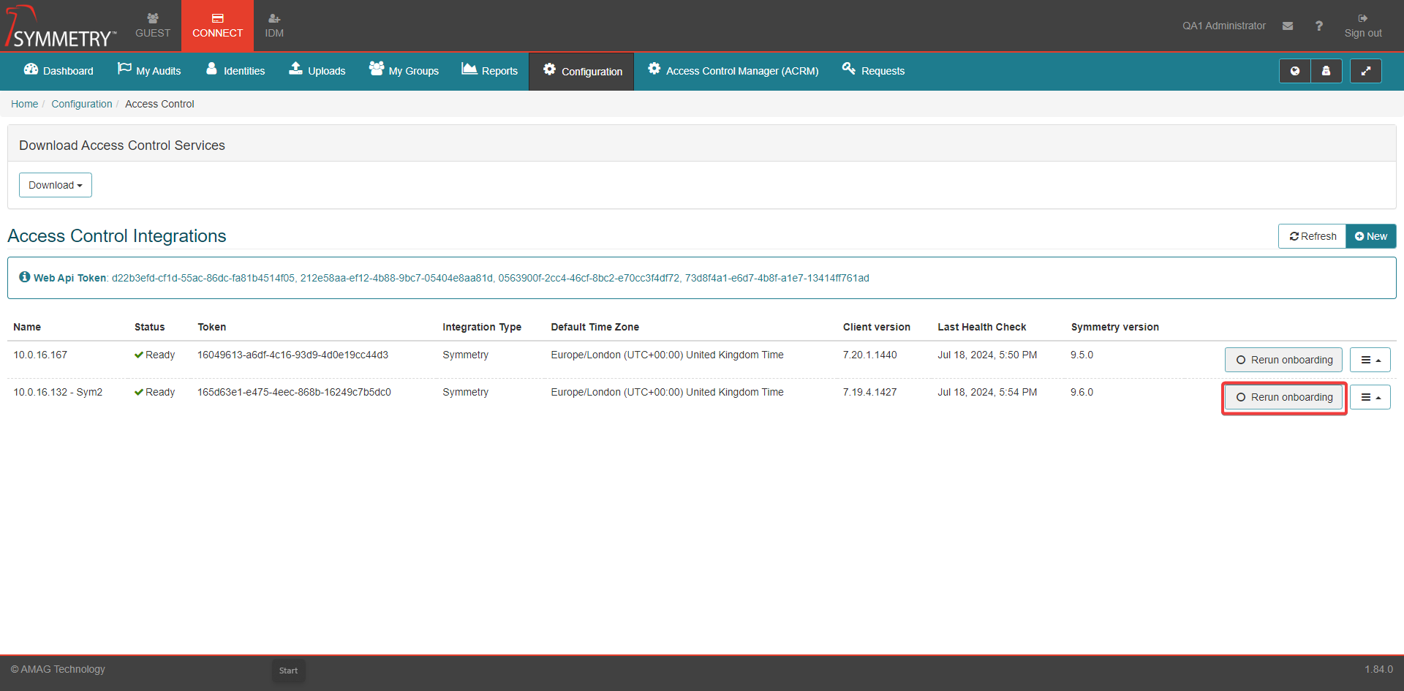Click the QA1 Administrator user name
The height and width of the screenshot is (691, 1404).
(x=1223, y=26)
